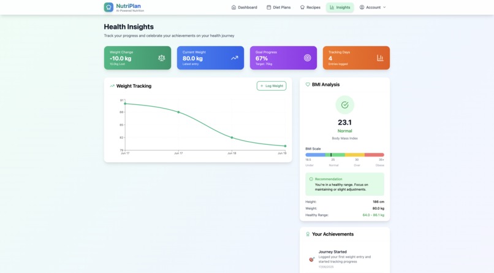The width and height of the screenshot is (494, 273).
Task: Click the blue Under segment of BMI scale
Action: (316, 155)
